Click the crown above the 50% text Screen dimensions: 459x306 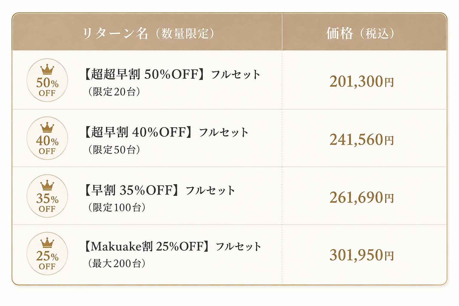47,69
